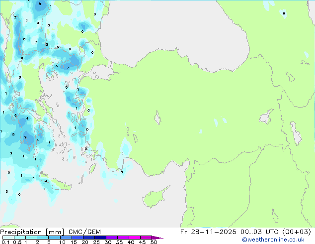Click the "Fr 28-11-2025" date text
315x244 pixels.
coord(208,232)
